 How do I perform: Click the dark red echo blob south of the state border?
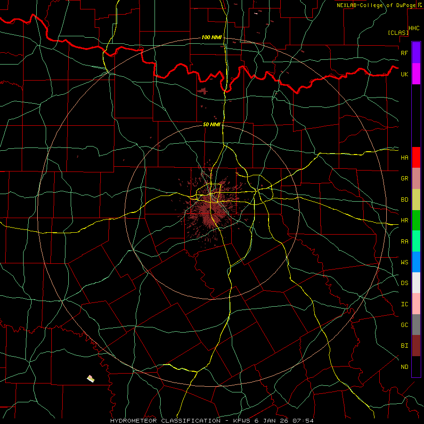click(203, 91)
